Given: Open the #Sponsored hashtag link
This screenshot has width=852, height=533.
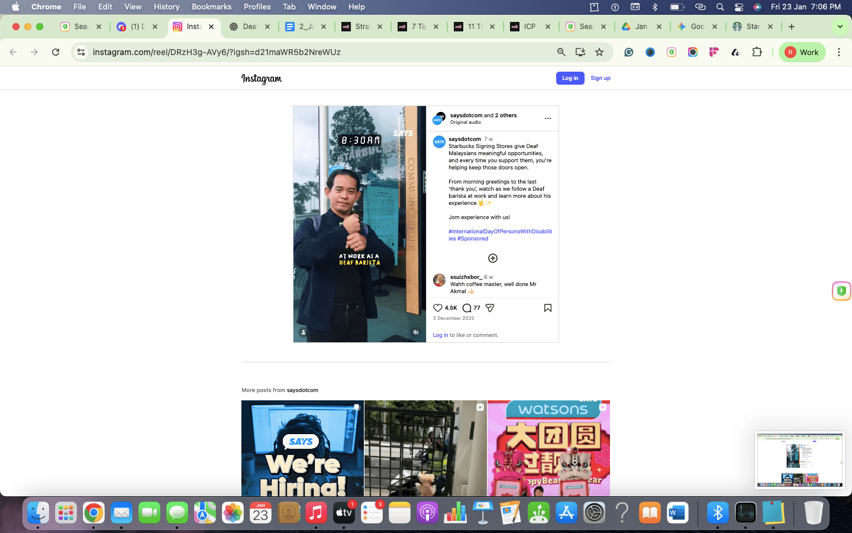Looking at the screenshot, I should (473, 239).
